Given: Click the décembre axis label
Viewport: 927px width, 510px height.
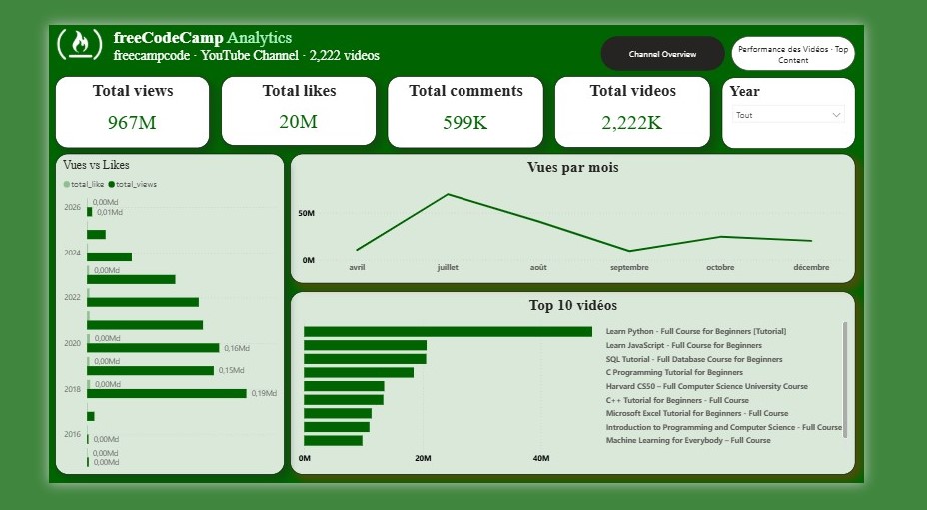Looking at the screenshot, I should tap(812, 267).
